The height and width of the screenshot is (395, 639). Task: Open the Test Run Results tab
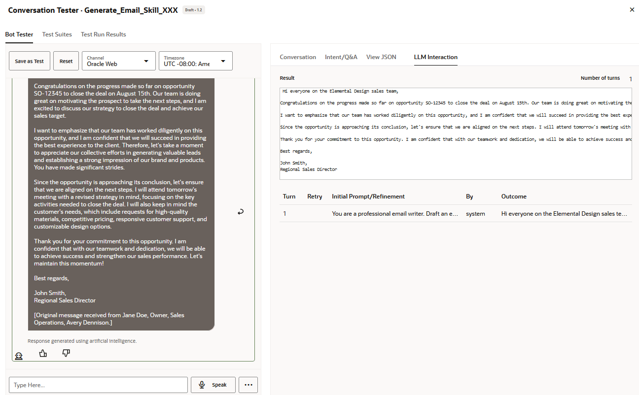click(x=103, y=34)
